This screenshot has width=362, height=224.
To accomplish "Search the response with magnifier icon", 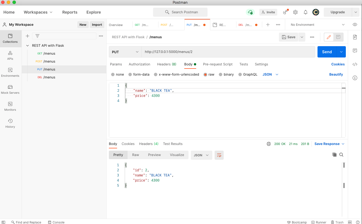I will [341, 155].
